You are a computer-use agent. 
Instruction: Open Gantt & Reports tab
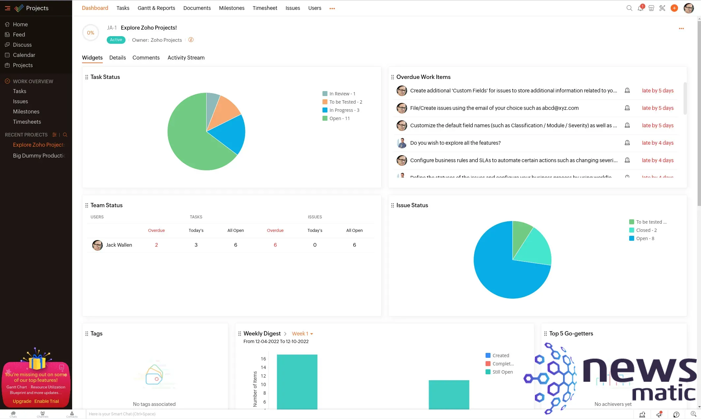[156, 8]
